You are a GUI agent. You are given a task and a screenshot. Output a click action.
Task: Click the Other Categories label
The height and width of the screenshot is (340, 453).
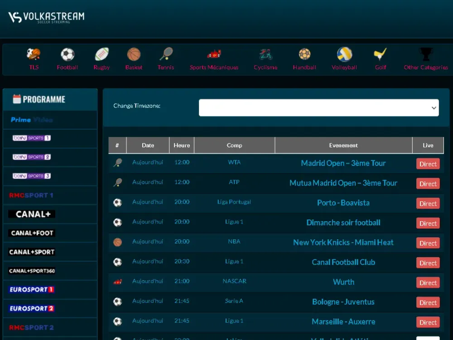tap(426, 68)
